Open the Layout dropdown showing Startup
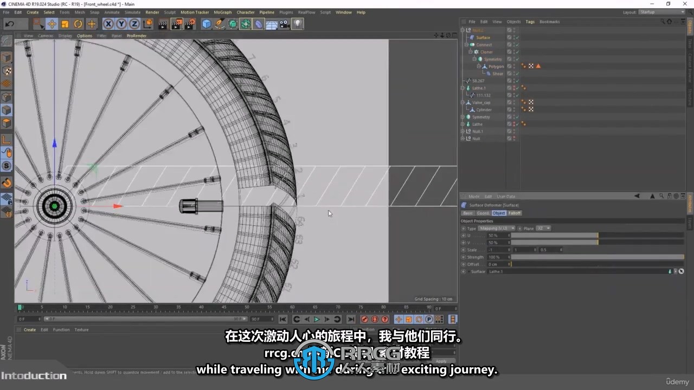 (662, 12)
